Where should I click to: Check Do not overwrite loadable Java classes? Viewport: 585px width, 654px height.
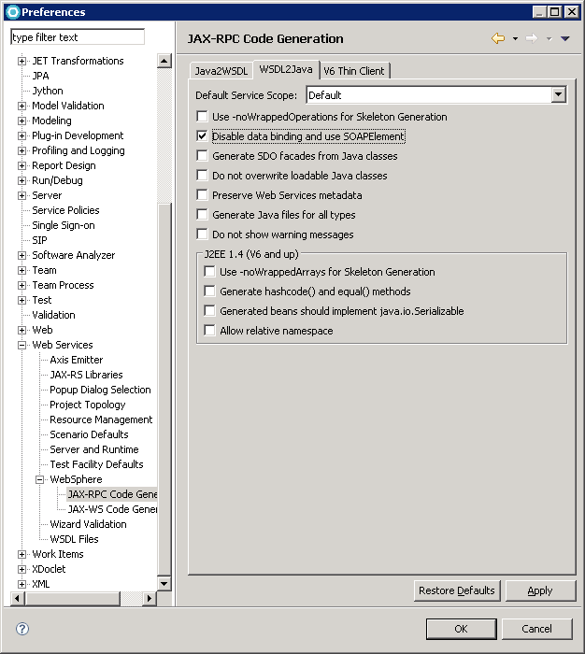pyautogui.click(x=202, y=176)
